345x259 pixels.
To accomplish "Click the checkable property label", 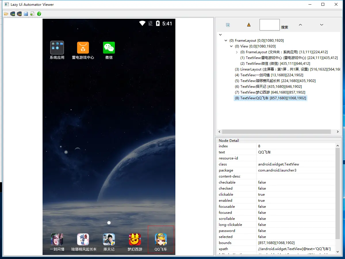I will [x=227, y=182].
